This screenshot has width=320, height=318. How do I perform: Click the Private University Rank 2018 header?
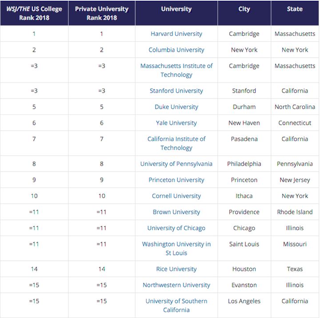[x=102, y=13]
